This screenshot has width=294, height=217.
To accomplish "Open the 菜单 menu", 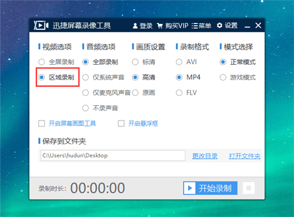I will pos(201,26).
